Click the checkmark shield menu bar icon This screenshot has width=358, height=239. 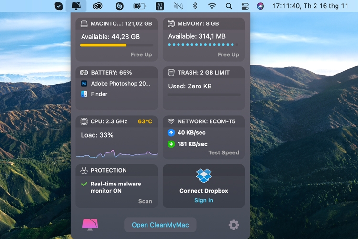pyautogui.click(x=59, y=6)
